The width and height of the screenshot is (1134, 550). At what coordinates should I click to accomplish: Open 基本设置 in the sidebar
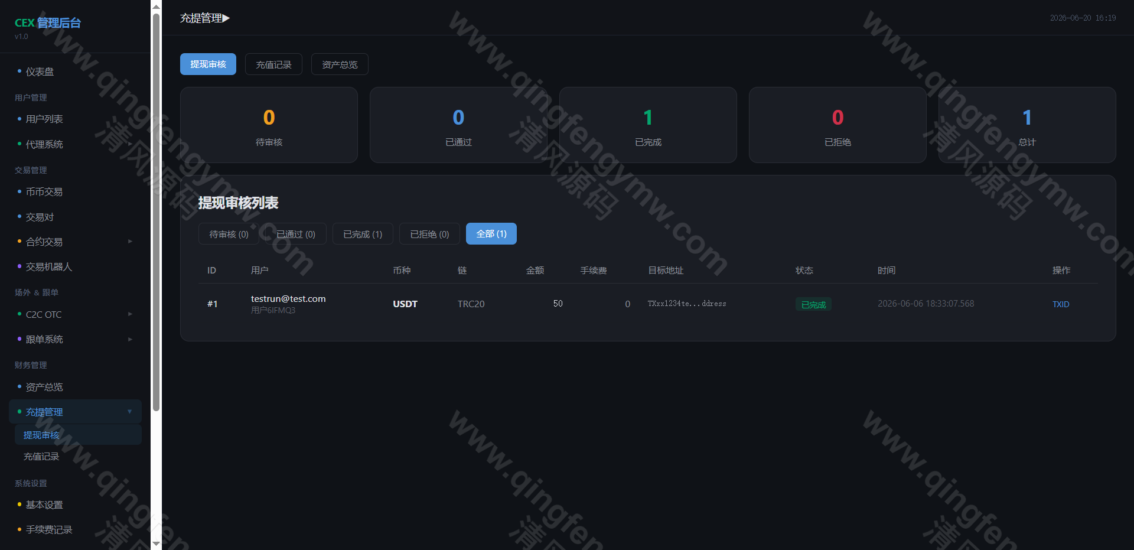click(x=75, y=505)
